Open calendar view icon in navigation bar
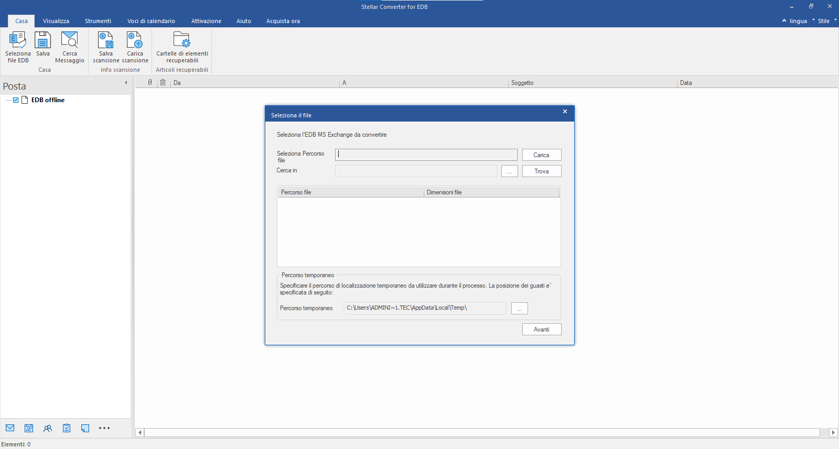839x449 pixels. (x=29, y=428)
